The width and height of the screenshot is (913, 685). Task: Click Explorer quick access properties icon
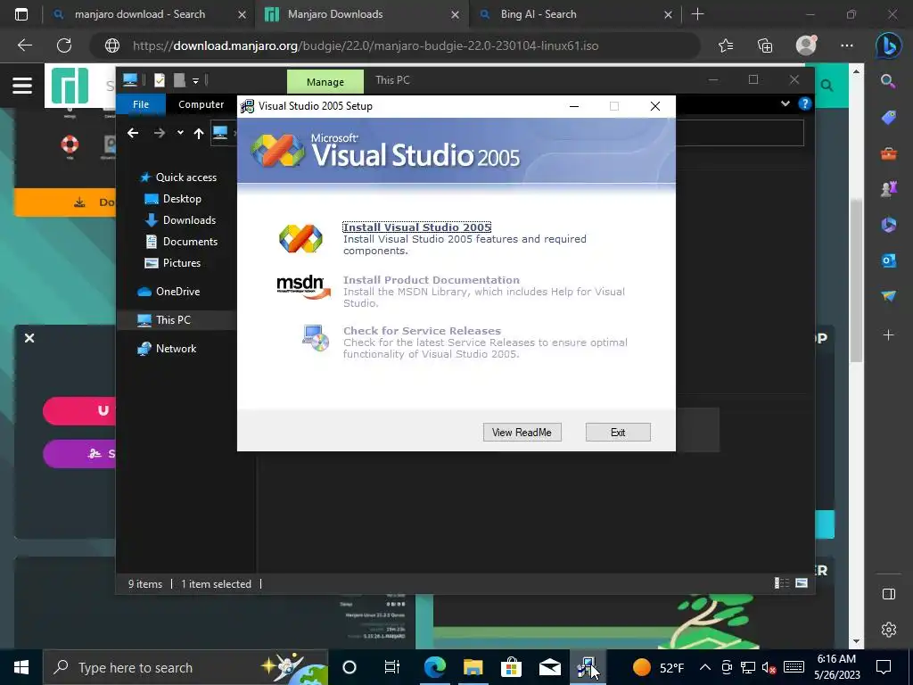click(160, 80)
